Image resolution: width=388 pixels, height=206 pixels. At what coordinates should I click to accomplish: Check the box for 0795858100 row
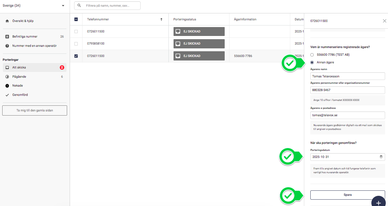tap(76, 44)
